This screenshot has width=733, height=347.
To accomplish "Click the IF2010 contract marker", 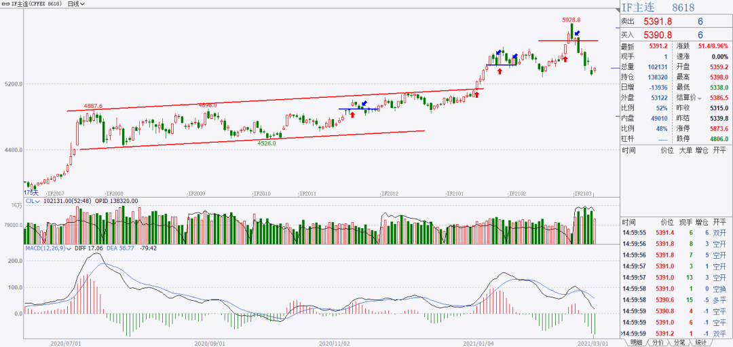I will (262, 193).
